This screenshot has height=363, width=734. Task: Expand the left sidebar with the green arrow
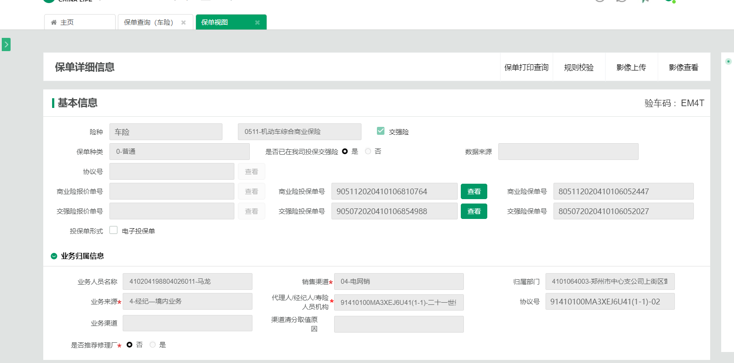click(x=6, y=44)
